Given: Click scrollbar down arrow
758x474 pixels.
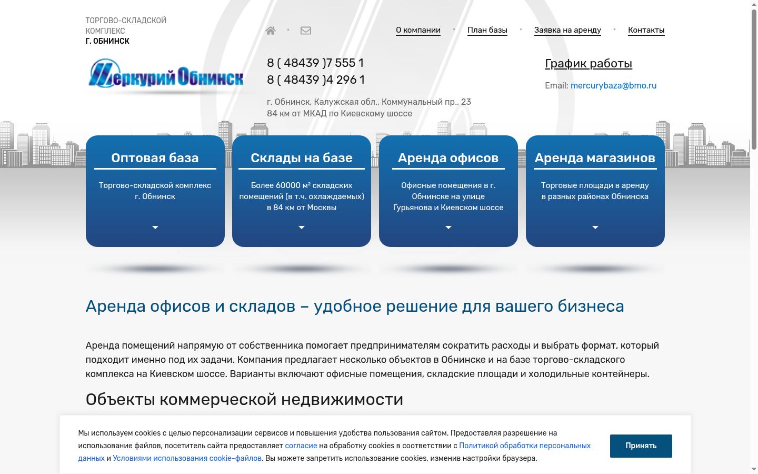Looking at the screenshot, I should pyautogui.click(x=754, y=469).
